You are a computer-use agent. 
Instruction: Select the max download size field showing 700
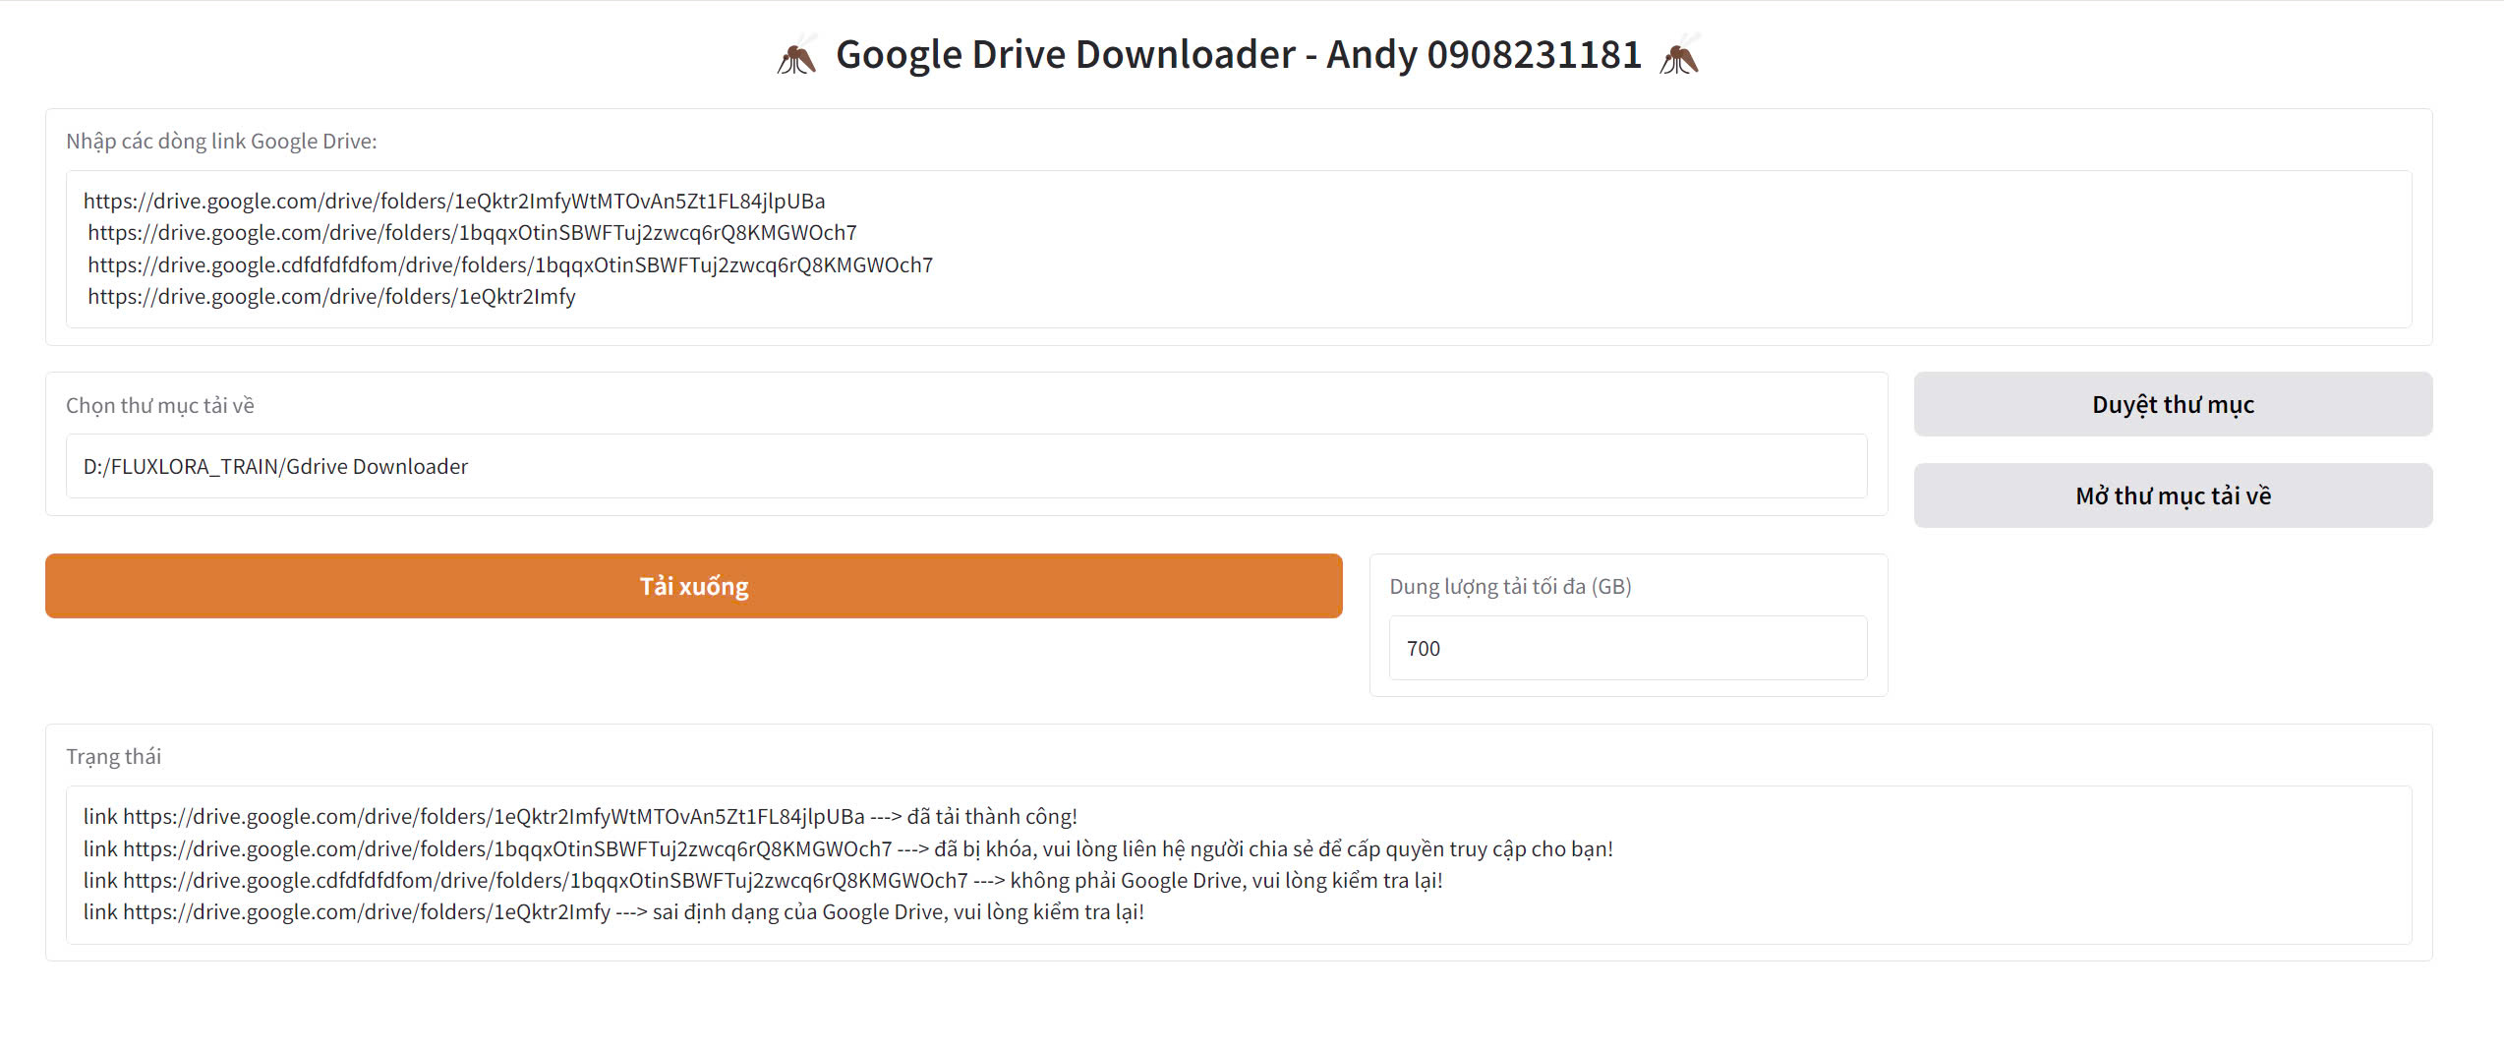tap(1628, 648)
